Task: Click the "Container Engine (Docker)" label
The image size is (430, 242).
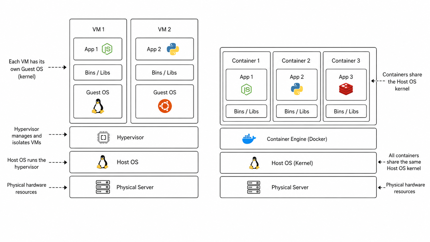Action: [297, 139]
